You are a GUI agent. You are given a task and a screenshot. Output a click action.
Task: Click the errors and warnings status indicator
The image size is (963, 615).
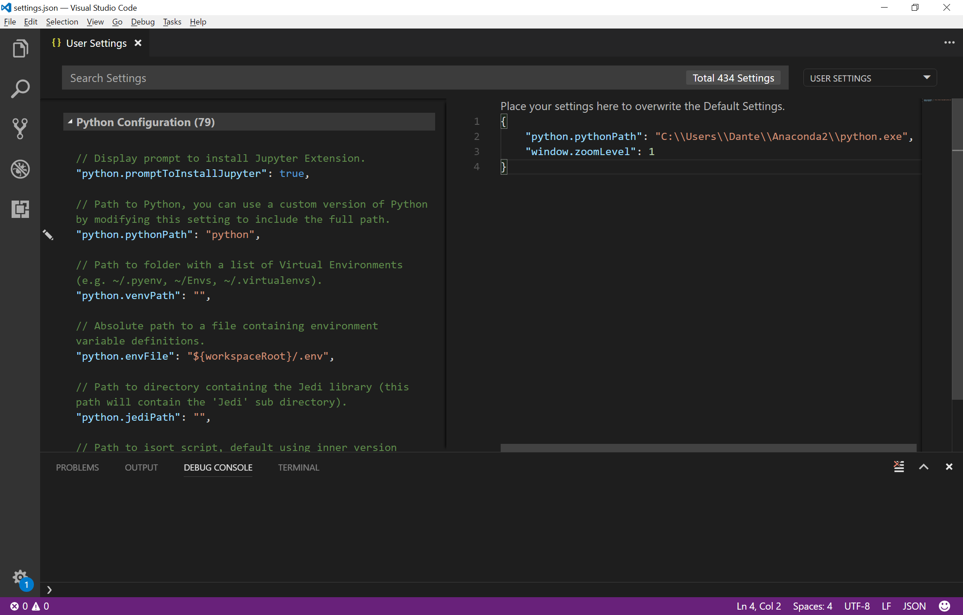click(x=30, y=606)
